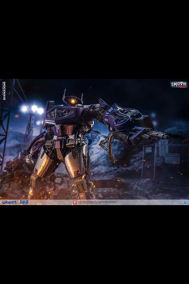Click the Movie series logo
This screenshot has width=189, height=284.
179,85
